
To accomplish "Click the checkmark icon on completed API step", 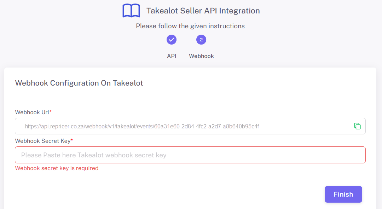I will [x=172, y=40].
